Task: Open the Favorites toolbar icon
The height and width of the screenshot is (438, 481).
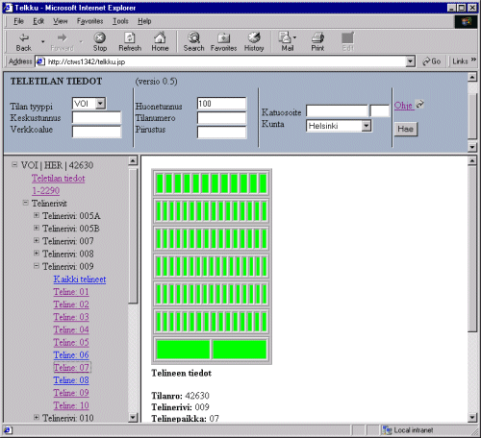Action: (x=223, y=41)
